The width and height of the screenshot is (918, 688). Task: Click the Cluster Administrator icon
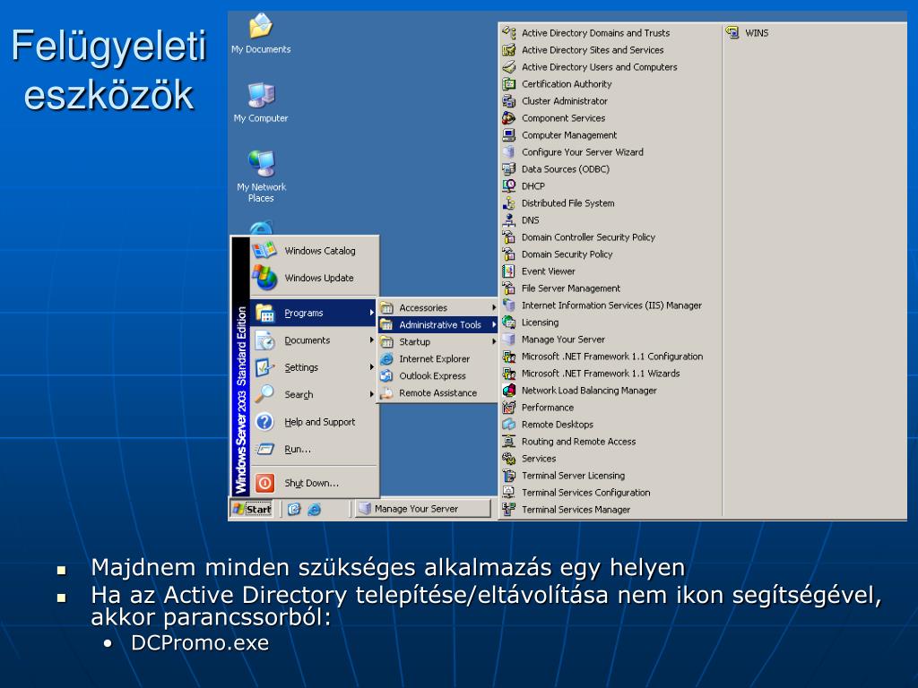(509, 100)
